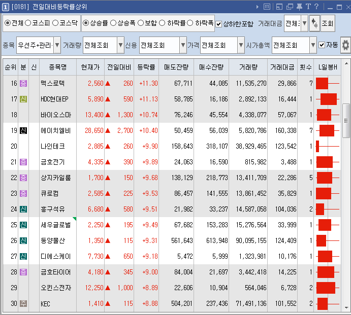Image resolution: width=351 pixels, height=315 pixels.
Task: Click the 28,650 price of 에이치엘비
Action: (x=94, y=130)
